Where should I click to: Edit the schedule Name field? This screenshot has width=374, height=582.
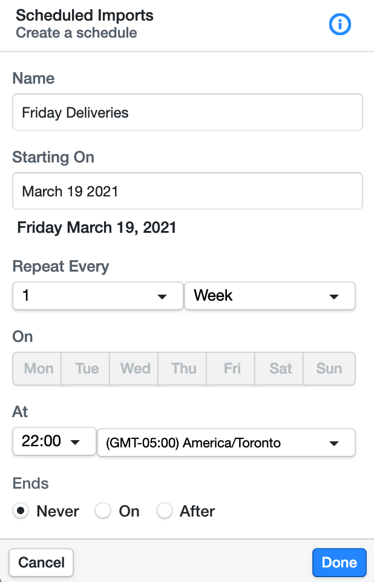click(188, 112)
